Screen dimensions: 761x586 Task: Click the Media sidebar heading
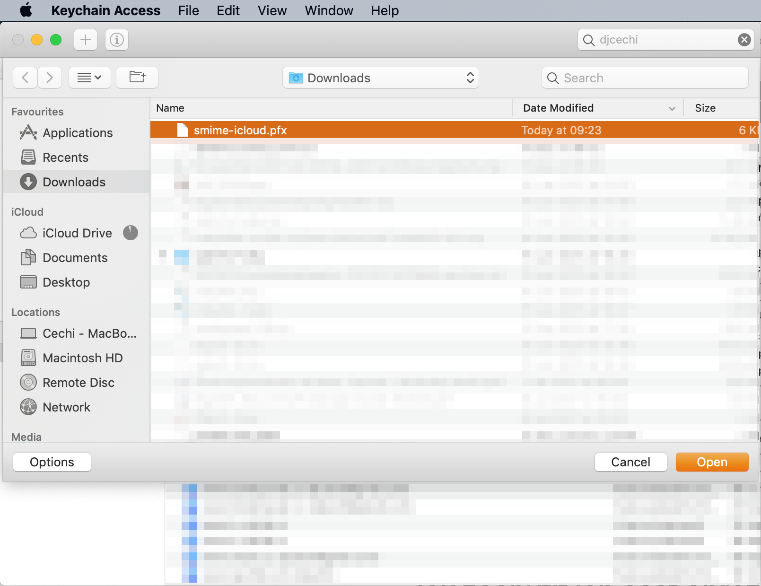(x=26, y=437)
